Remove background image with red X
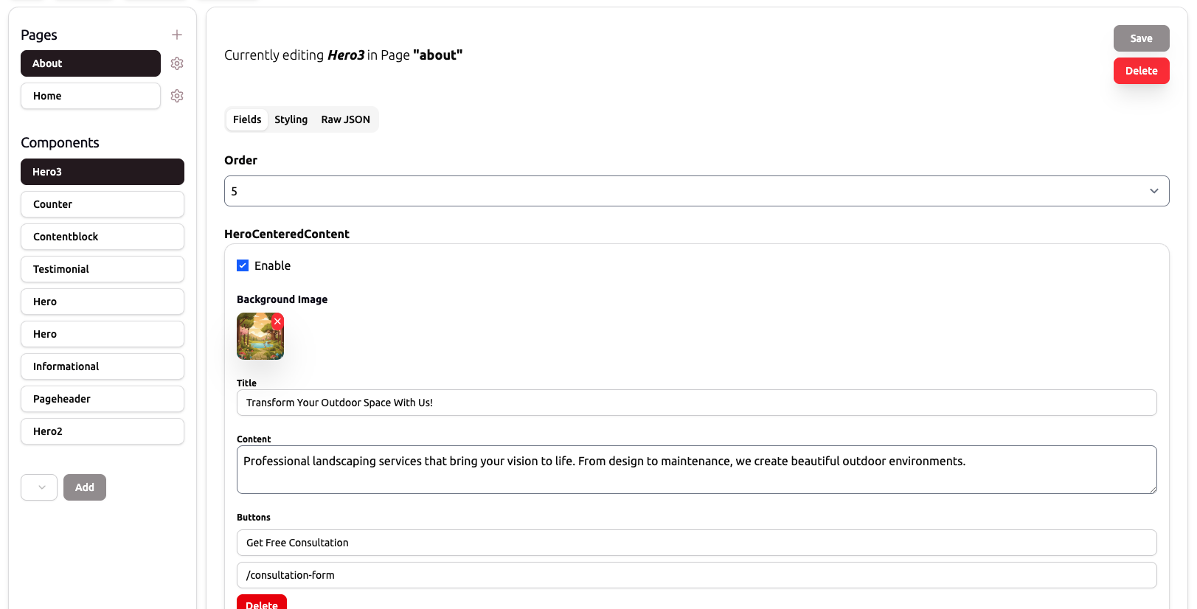 (277, 321)
